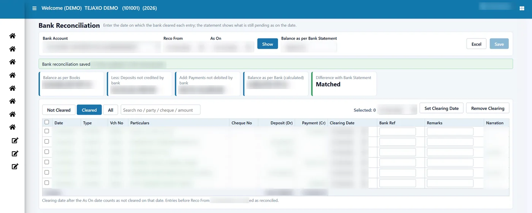Click the Matched difference card
The width and height of the screenshot is (532, 213).
pos(344,84)
